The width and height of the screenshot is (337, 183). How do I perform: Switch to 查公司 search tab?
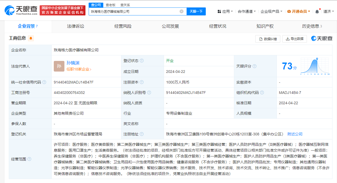tap(96, 5)
